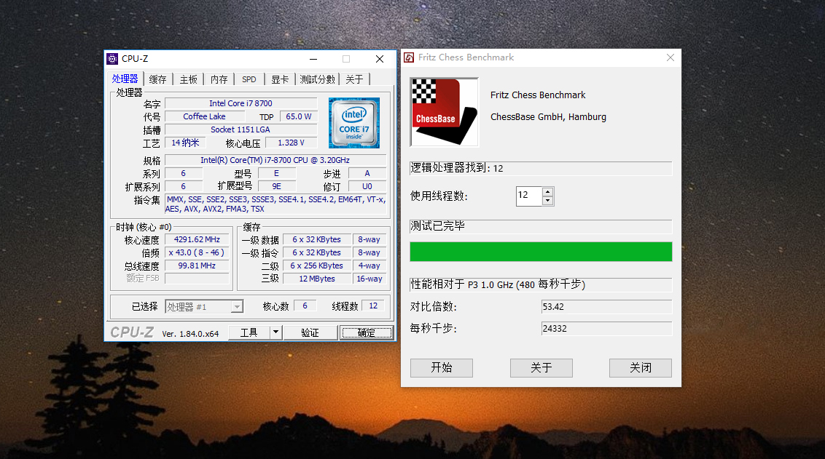The height and width of the screenshot is (459, 825).
Task: Click the 核心数 value 6
Action: pos(305,306)
